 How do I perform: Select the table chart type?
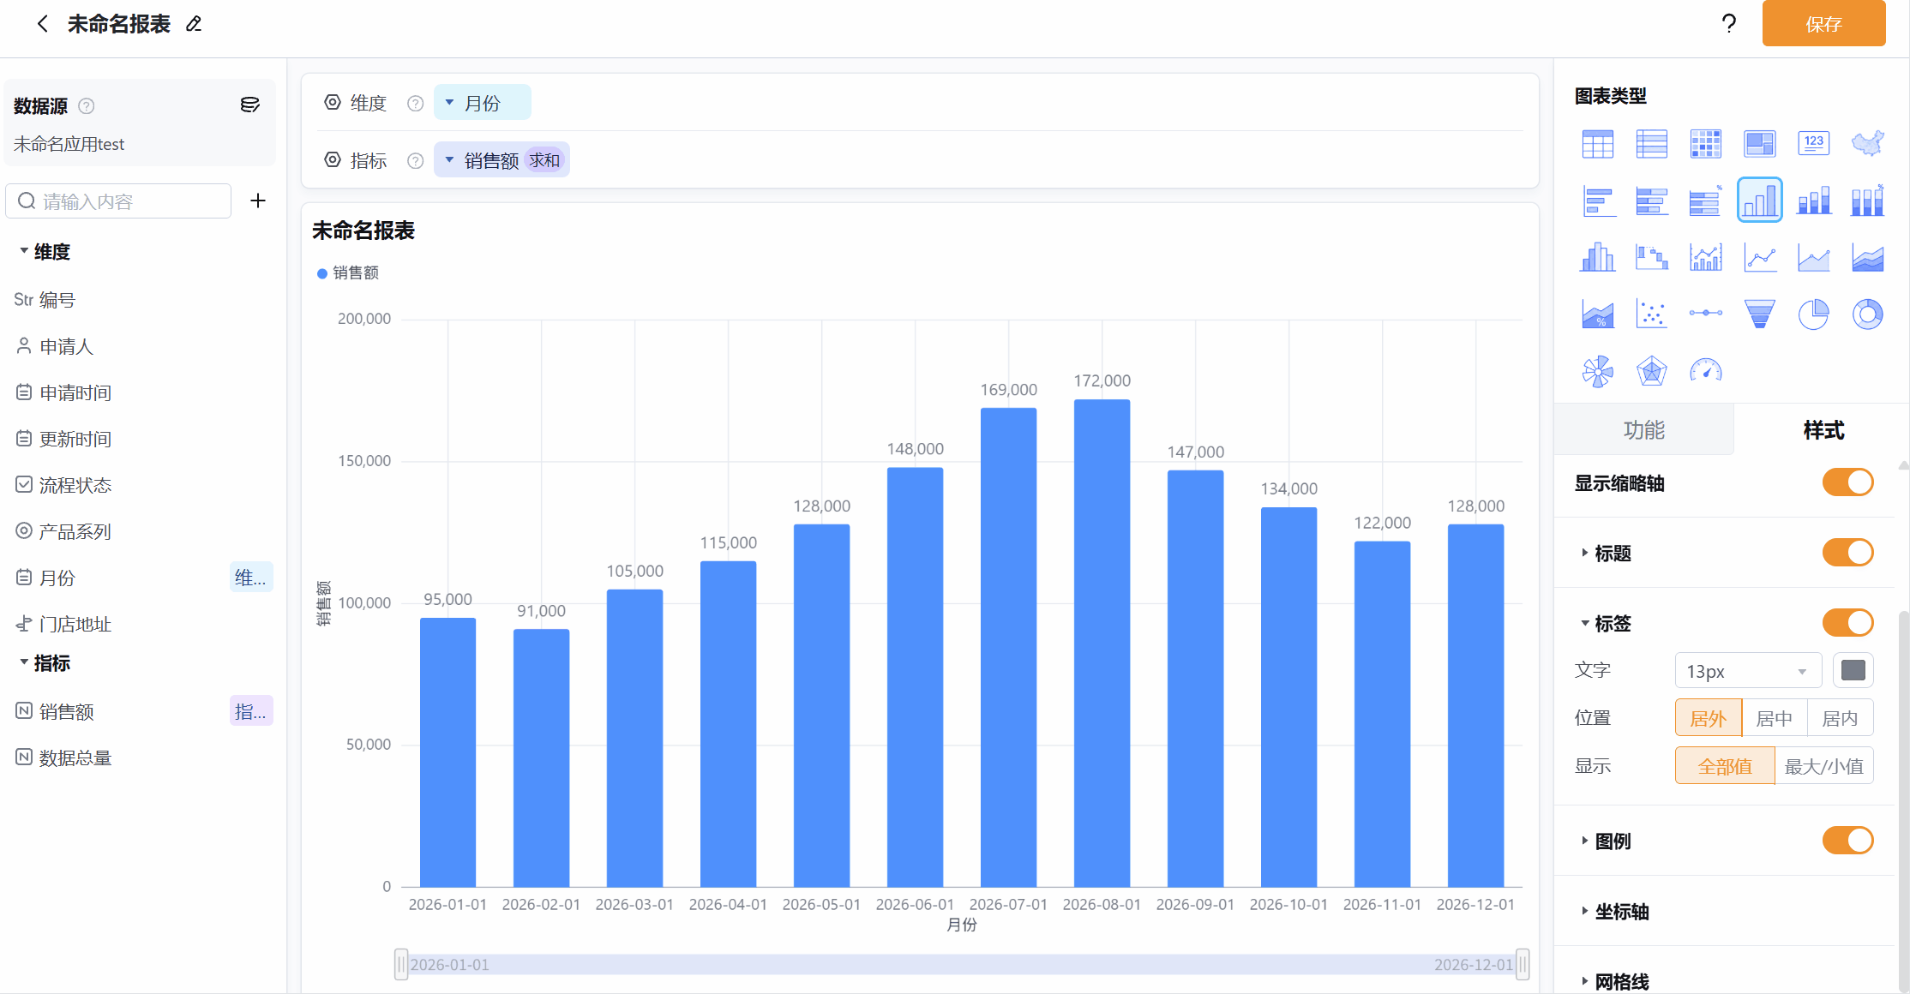click(x=1597, y=144)
